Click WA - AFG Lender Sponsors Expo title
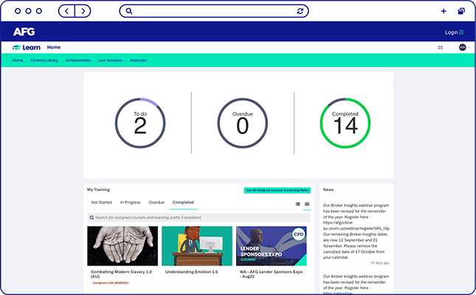Screen dimensions: 476x295 tap(271, 274)
